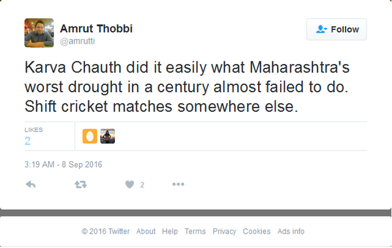The width and height of the screenshot is (392, 248).
Task: Click the heart like counter showing 2
Action: (142, 185)
